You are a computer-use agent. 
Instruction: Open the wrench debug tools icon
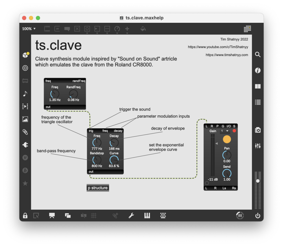point(131,215)
